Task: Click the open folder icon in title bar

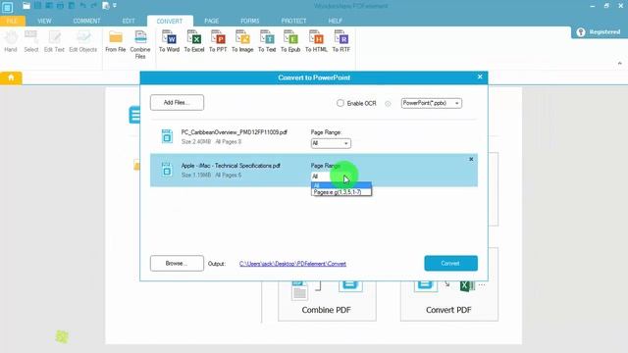Action: (26, 6)
